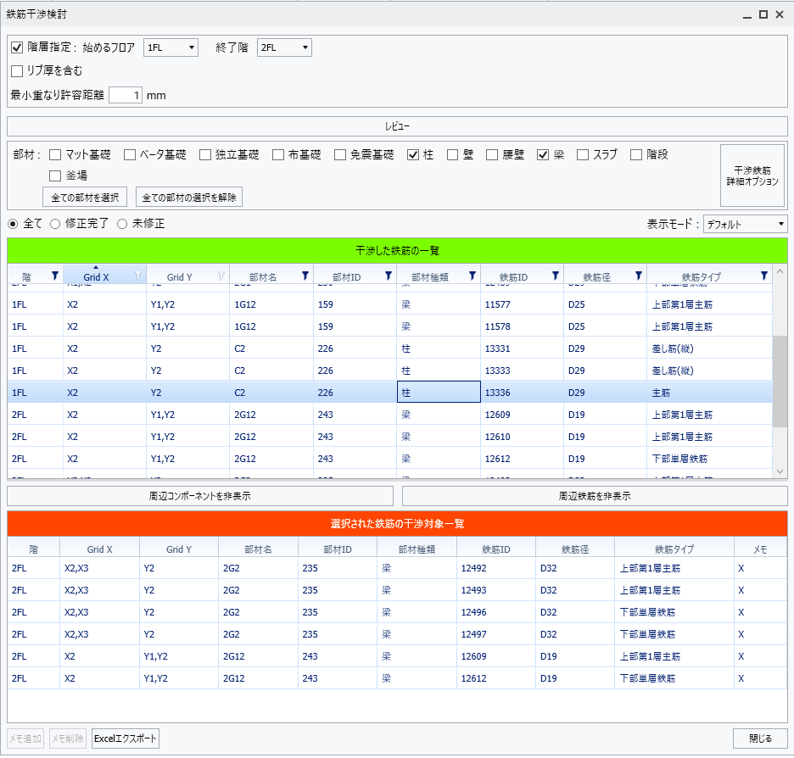The width and height of the screenshot is (794, 758).
Task: Open the 終了階 dropdown showing 2FL
Action: (x=284, y=47)
